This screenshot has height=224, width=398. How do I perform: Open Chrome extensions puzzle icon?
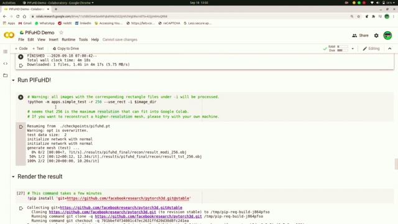[x=373, y=16]
